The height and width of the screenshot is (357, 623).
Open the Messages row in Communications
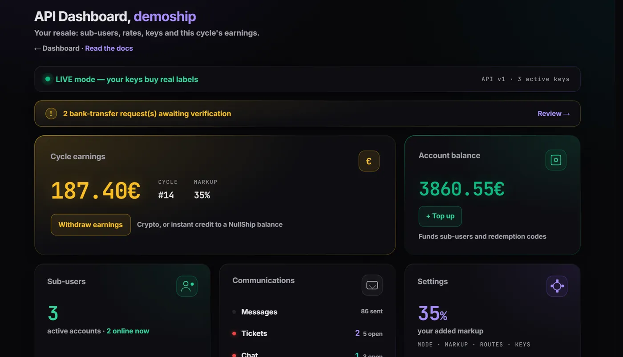click(307, 312)
